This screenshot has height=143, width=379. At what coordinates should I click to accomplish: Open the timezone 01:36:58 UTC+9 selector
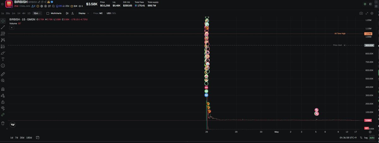pyautogui.click(x=348, y=138)
